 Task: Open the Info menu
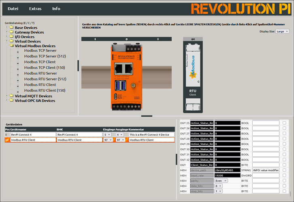click(x=56, y=8)
